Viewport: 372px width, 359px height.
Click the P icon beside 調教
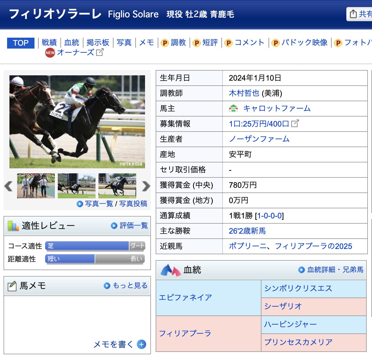click(x=165, y=43)
